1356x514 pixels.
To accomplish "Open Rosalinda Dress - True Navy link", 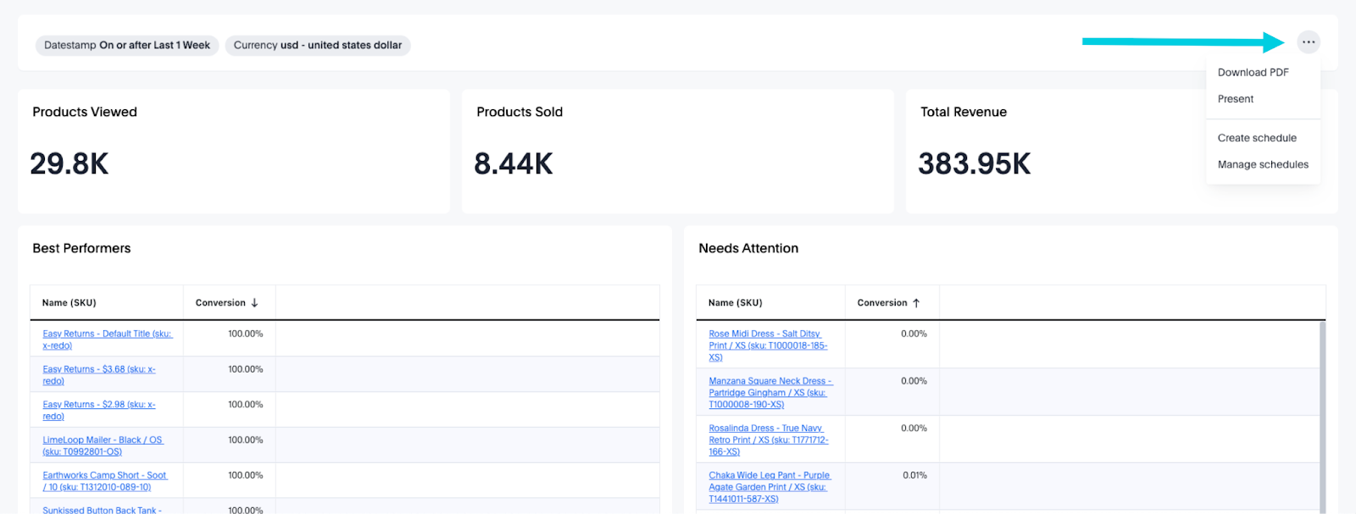I will (x=765, y=428).
